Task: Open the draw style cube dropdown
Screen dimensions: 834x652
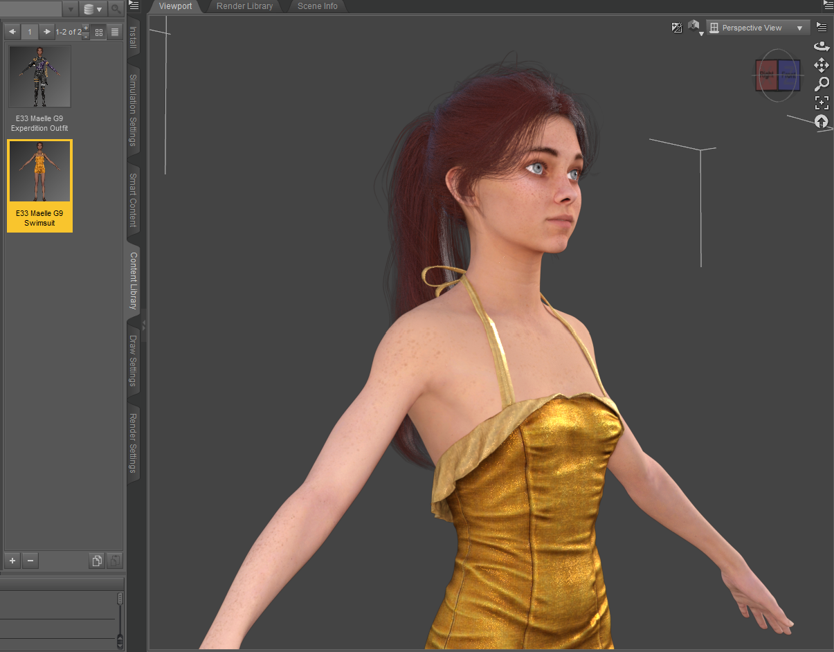Action: [694, 28]
